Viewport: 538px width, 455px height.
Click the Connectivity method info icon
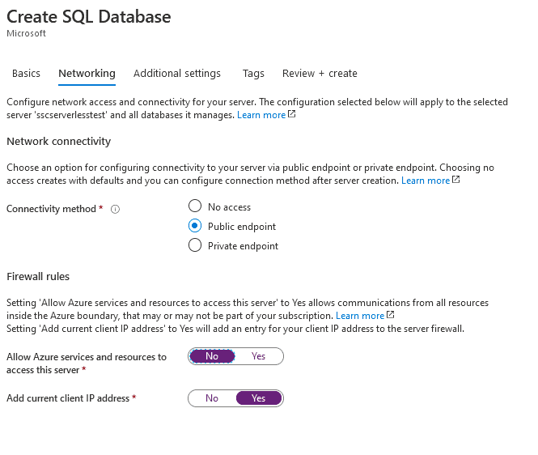click(115, 209)
